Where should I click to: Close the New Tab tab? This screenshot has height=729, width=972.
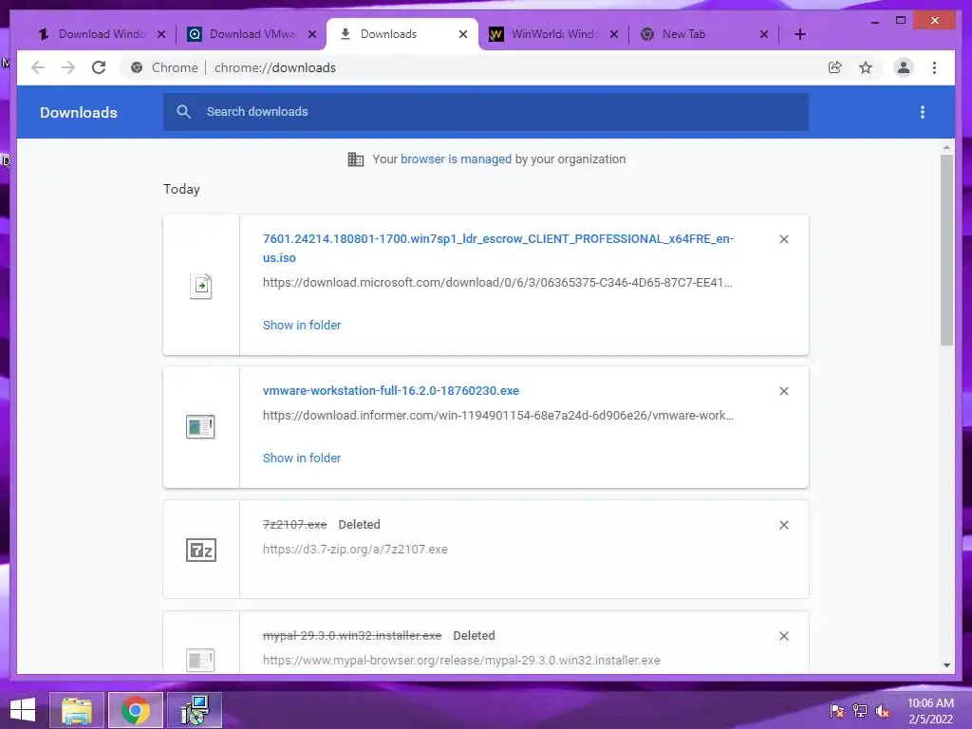(764, 34)
